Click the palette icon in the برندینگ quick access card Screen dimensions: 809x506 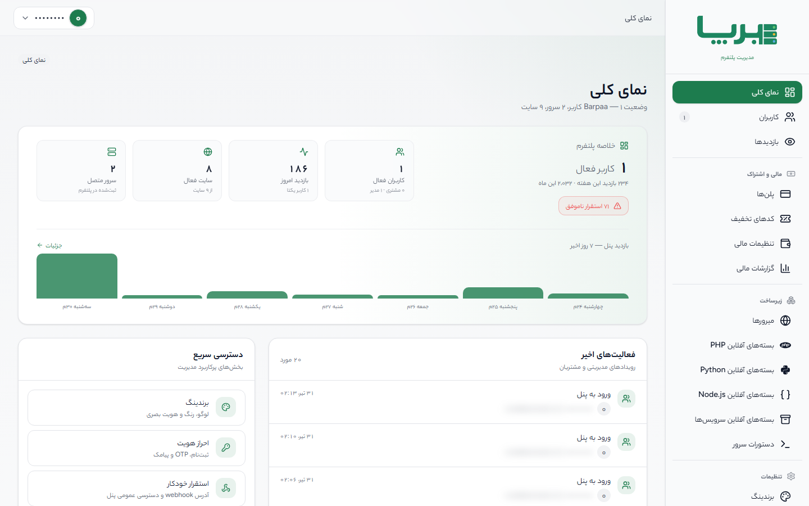click(x=226, y=407)
